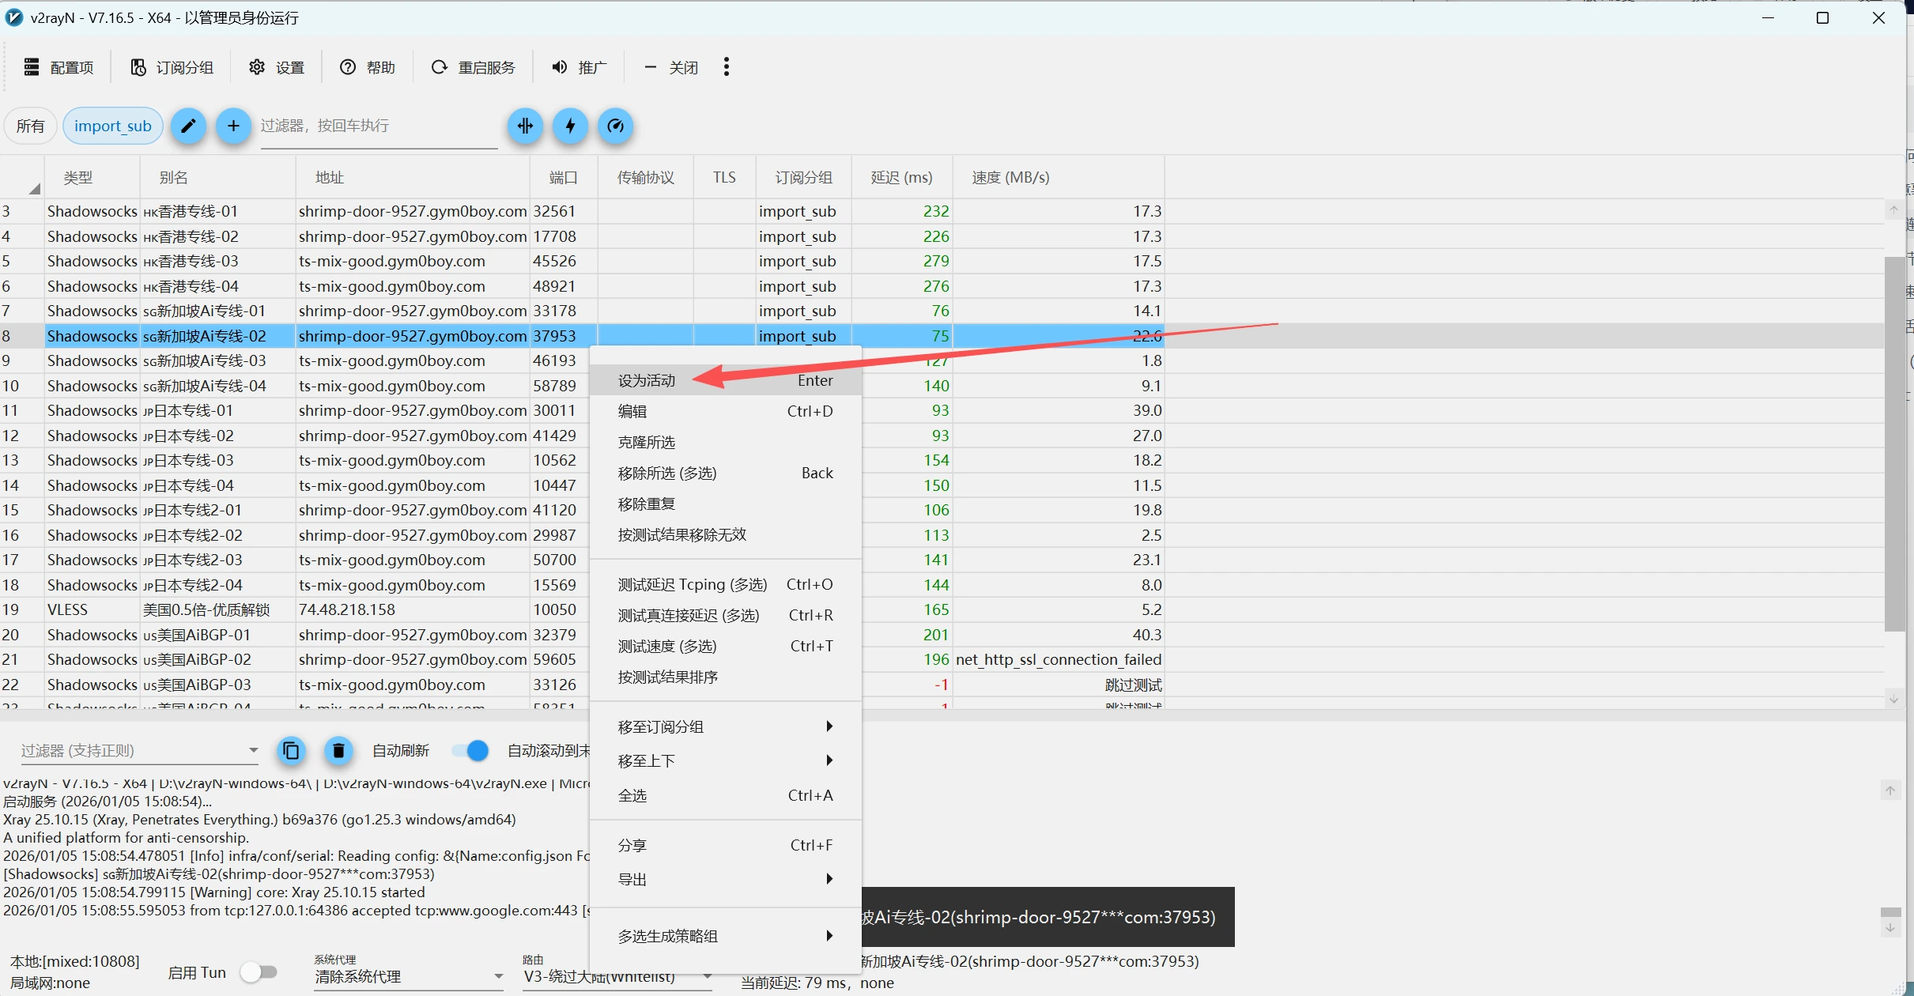Open the 系统代理 dropdown
Screen dimensions: 1914x996
[x=408, y=977]
